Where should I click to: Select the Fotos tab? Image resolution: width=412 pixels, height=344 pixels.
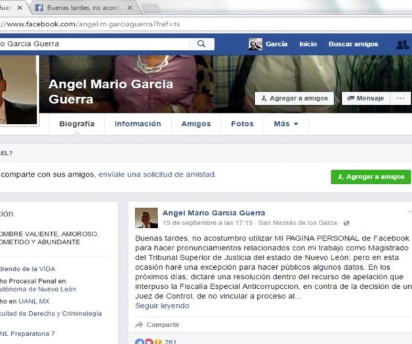pyautogui.click(x=242, y=124)
